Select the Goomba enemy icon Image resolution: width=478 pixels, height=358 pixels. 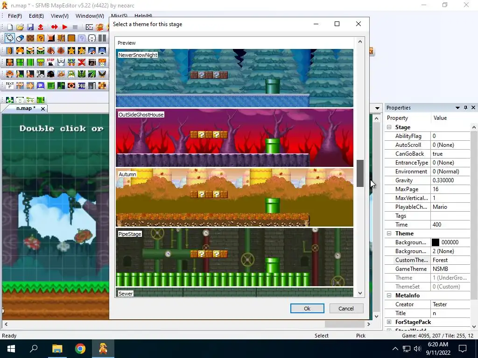tap(10, 74)
